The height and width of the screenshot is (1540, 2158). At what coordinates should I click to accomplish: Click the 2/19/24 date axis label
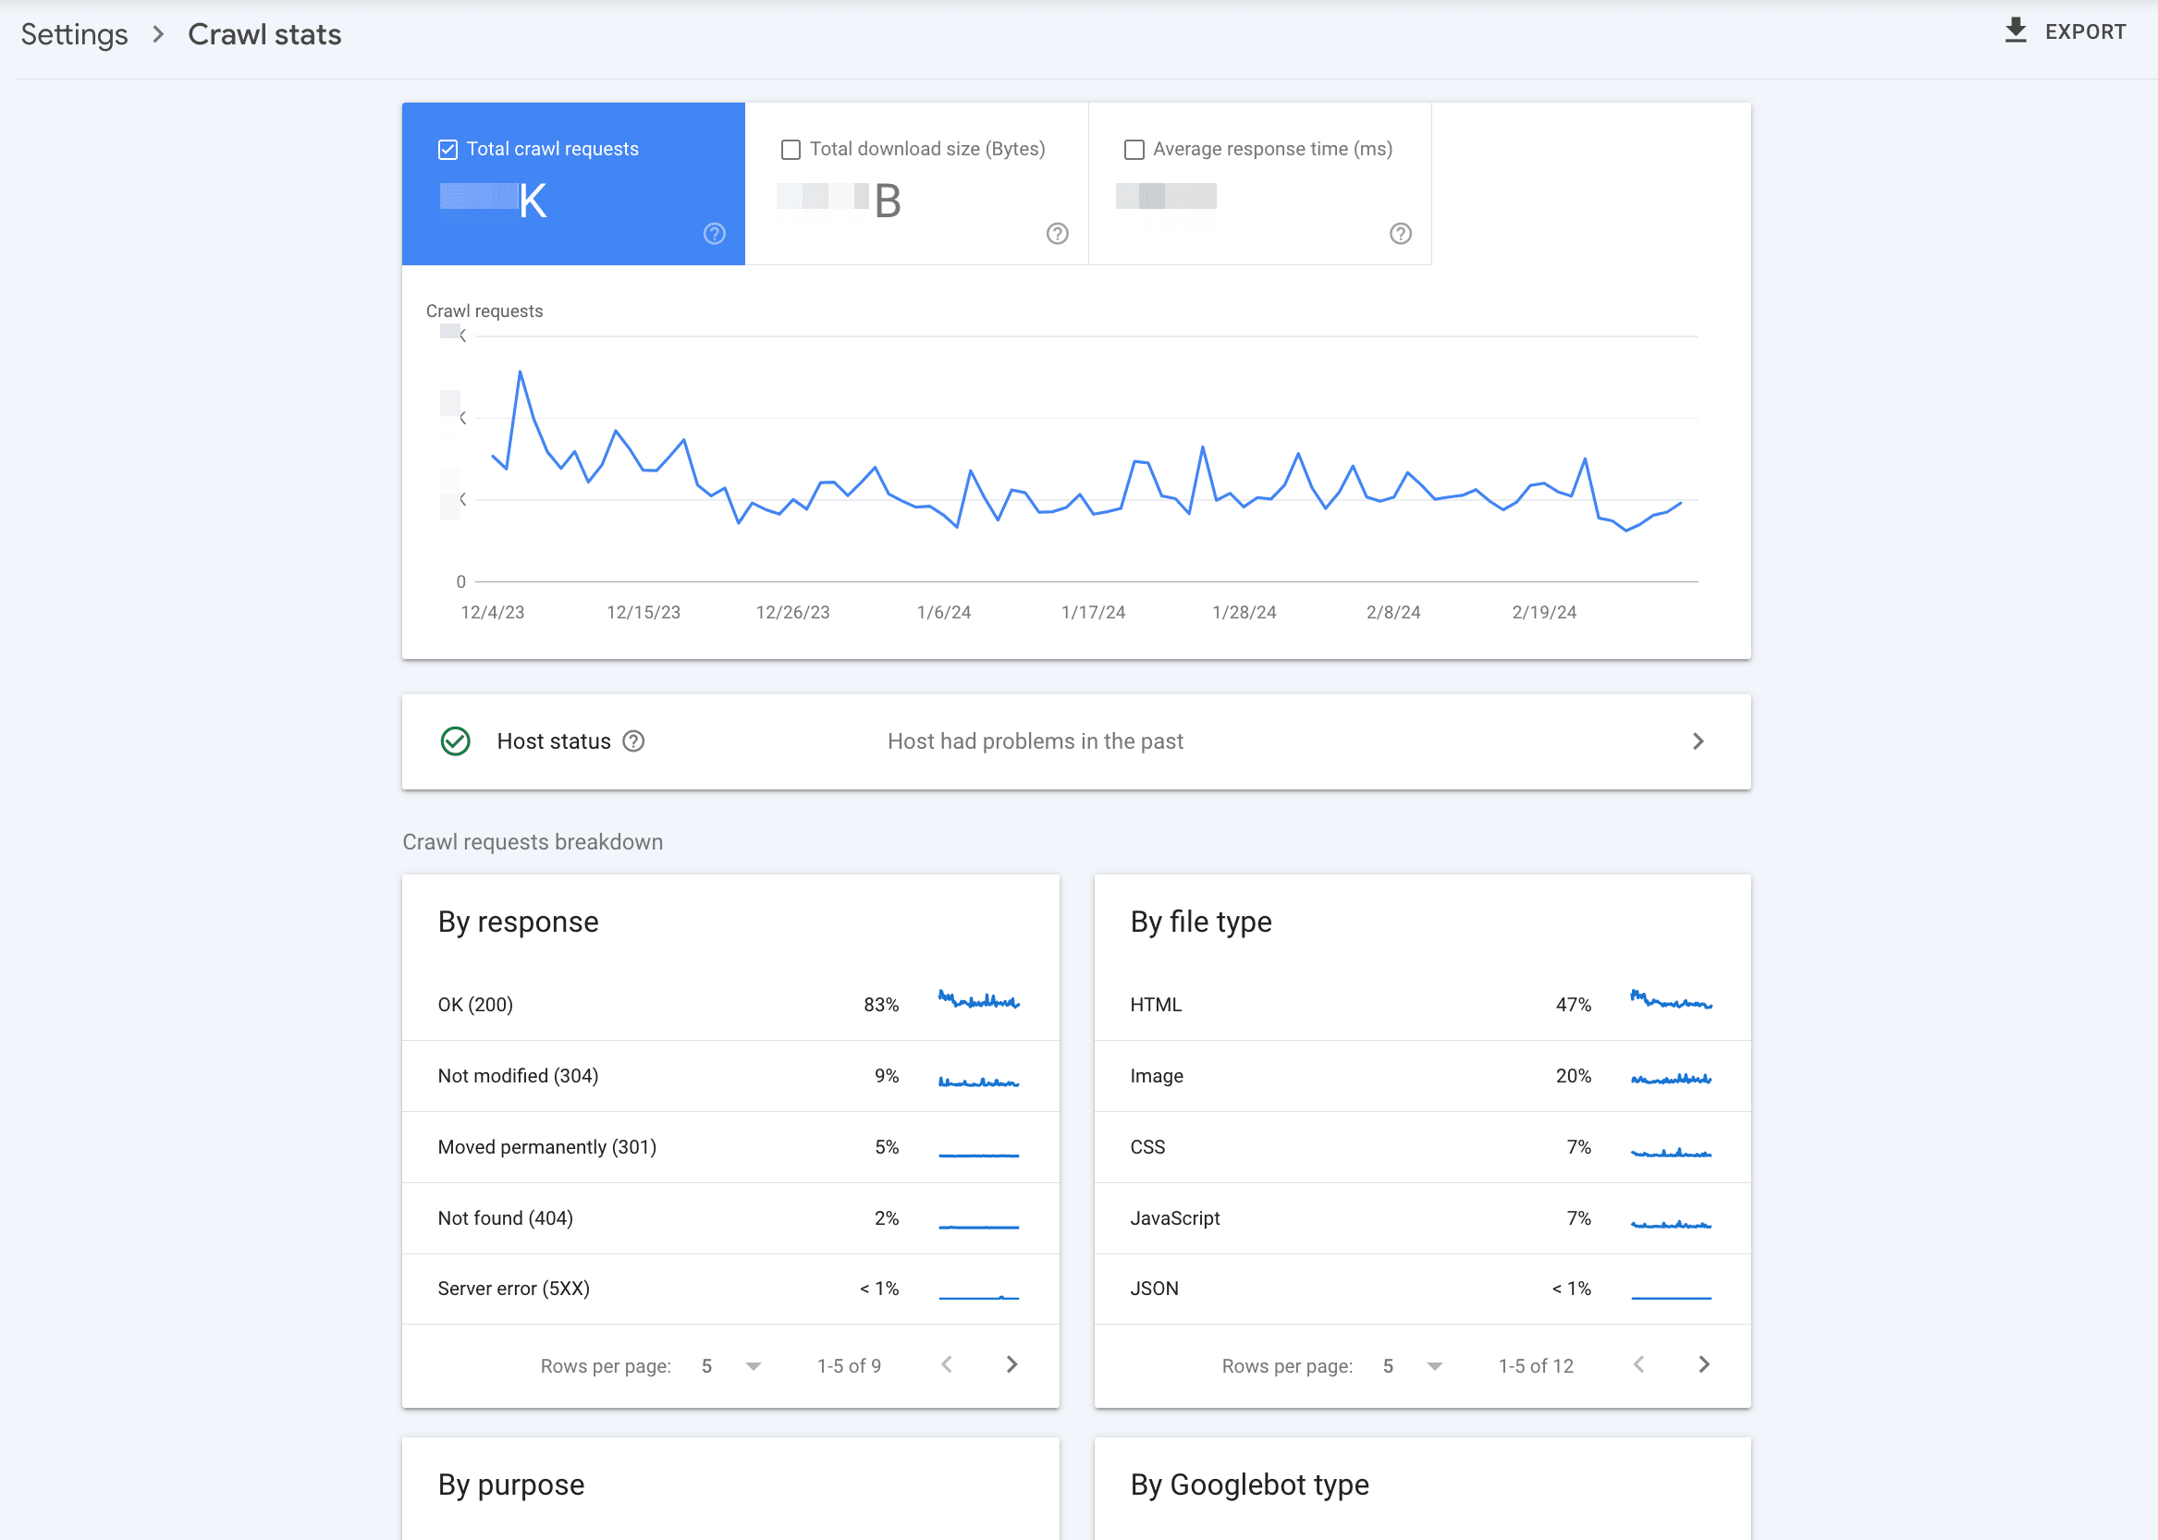[1544, 613]
